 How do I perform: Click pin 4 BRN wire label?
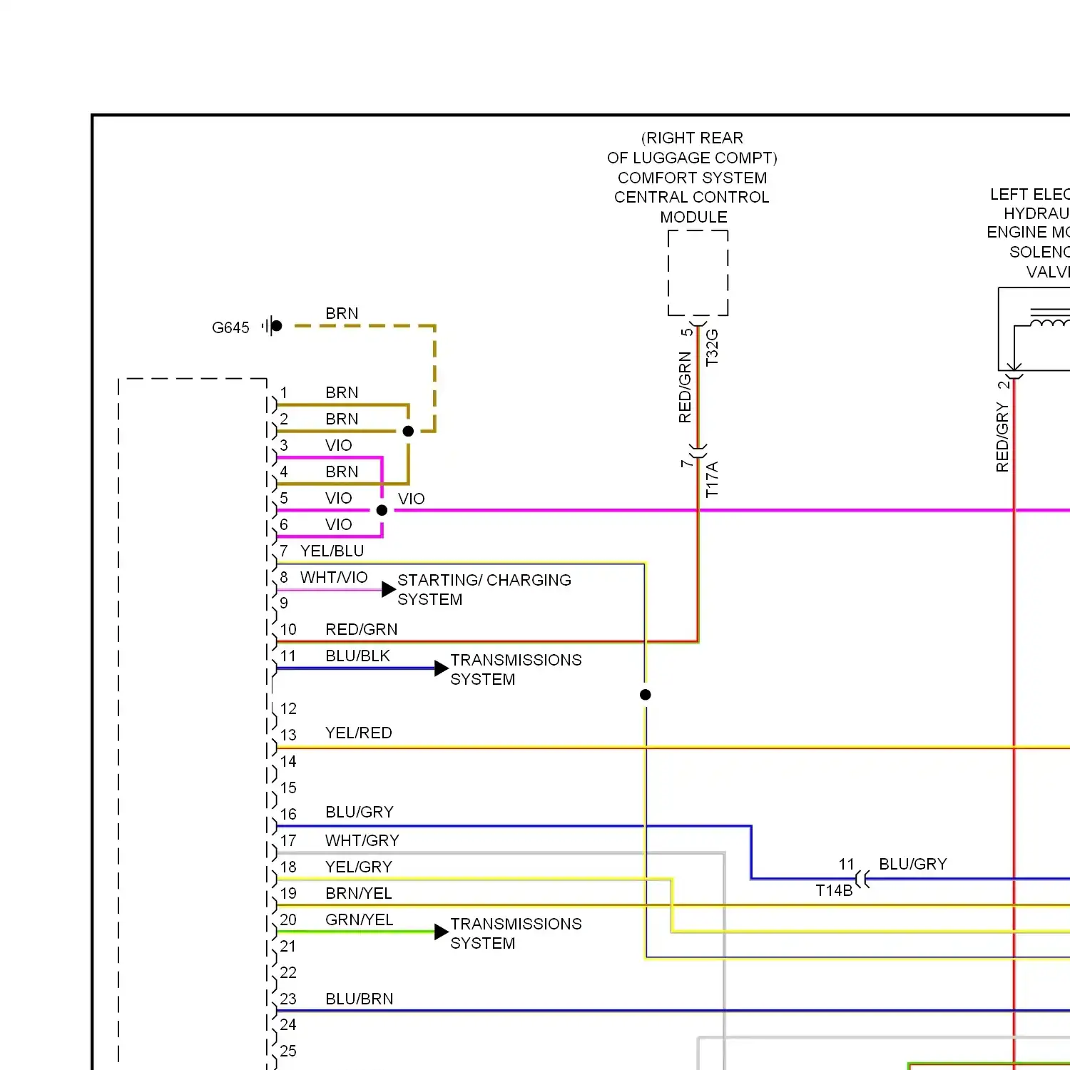tap(342, 472)
